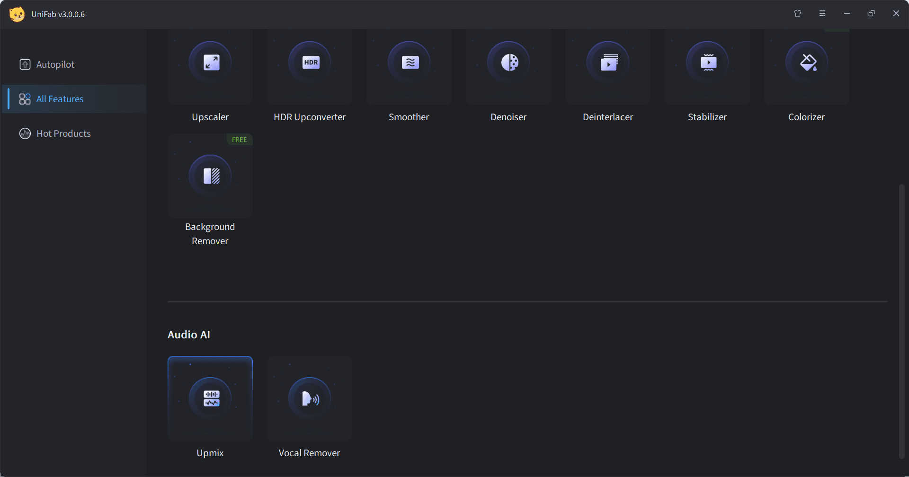909x477 pixels.
Task: Click the Smoother label
Action: [x=409, y=117]
